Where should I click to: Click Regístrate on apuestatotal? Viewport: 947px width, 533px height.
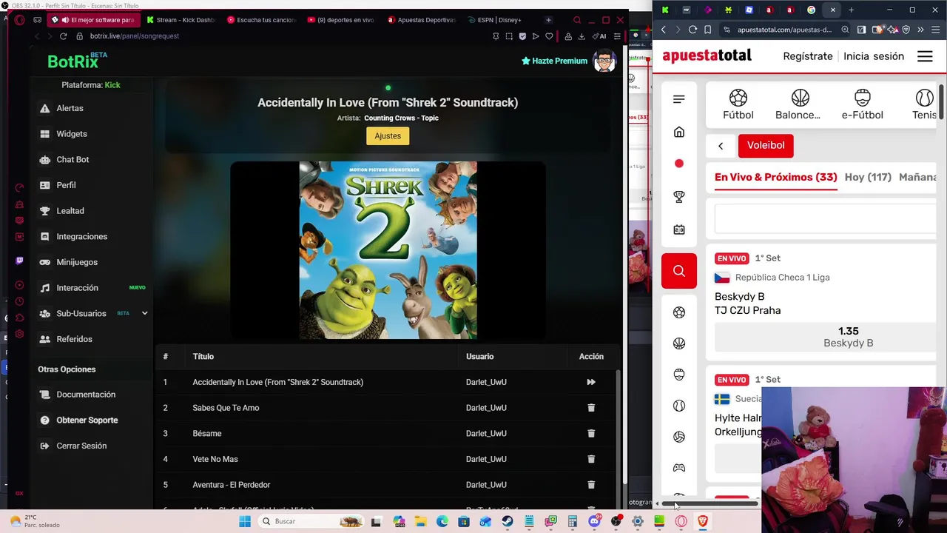coord(808,56)
